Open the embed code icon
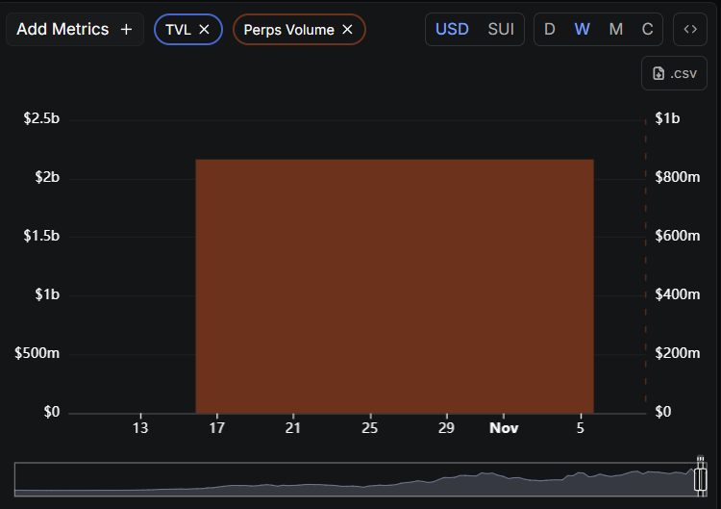Screen dimensions: 721x509 689,29
